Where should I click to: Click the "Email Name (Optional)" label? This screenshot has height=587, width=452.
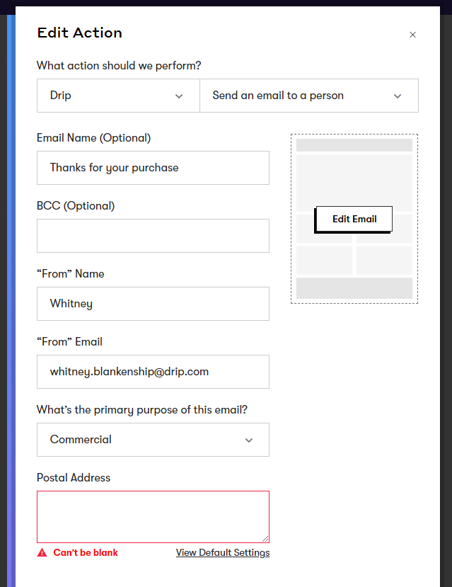tap(93, 138)
